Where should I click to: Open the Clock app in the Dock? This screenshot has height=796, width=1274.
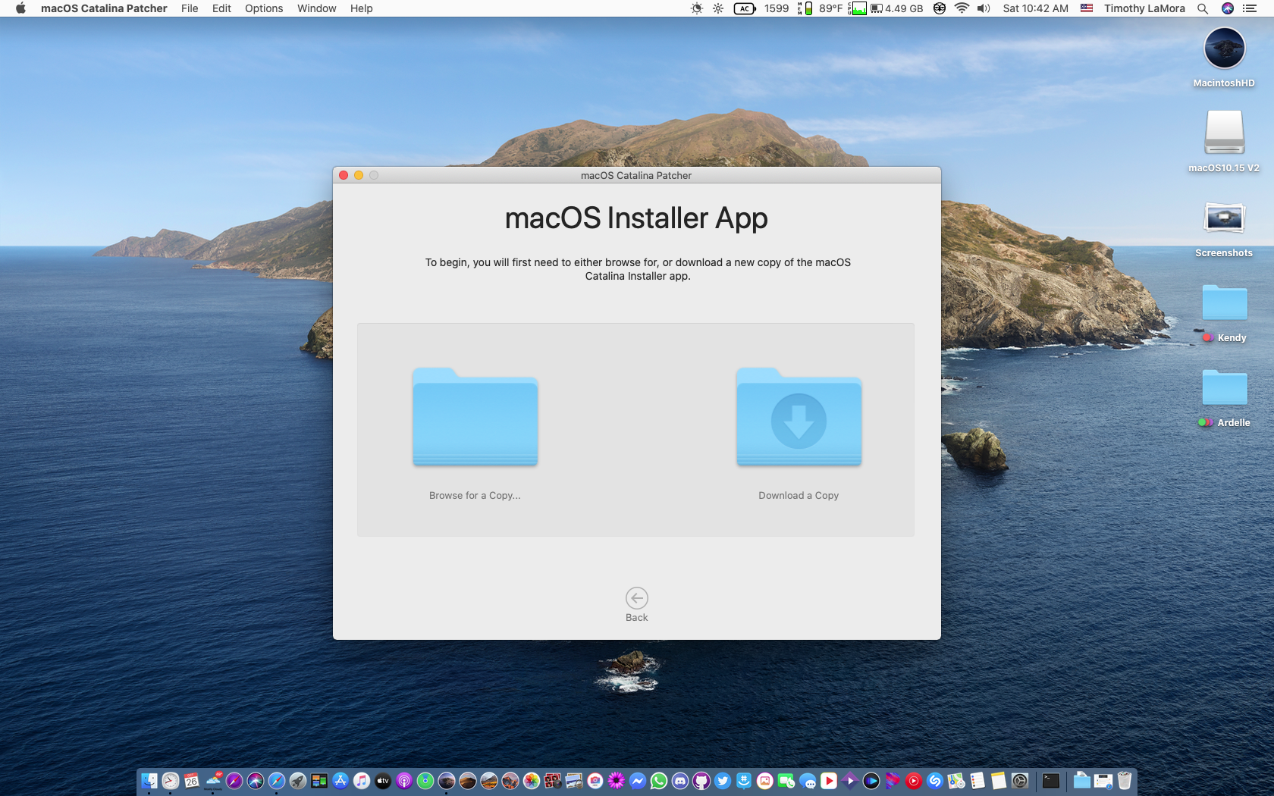pos(171,780)
